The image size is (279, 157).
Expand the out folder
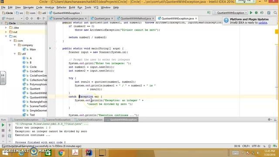(x=6, y=32)
